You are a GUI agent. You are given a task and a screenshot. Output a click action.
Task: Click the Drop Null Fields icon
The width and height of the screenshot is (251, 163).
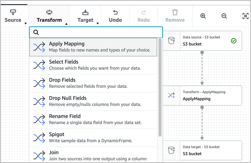pyautogui.click(x=39, y=101)
